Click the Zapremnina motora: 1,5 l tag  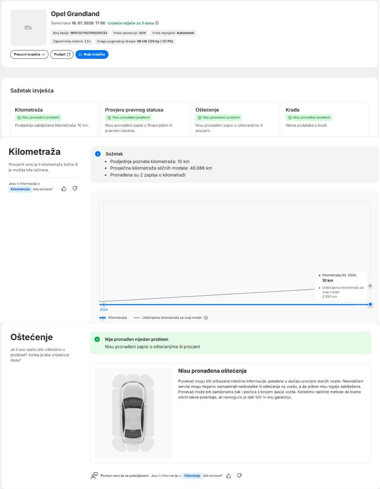(72, 41)
